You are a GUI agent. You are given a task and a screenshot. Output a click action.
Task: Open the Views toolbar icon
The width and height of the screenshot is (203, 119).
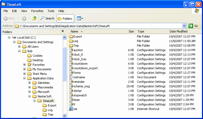click(x=80, y=18)
